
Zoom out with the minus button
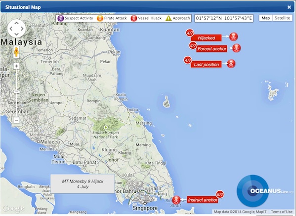(x=16, y=120)
